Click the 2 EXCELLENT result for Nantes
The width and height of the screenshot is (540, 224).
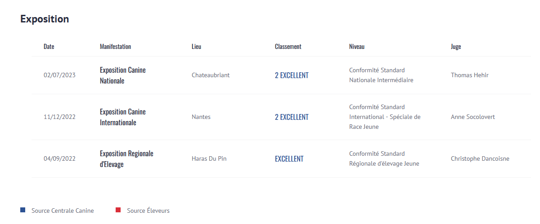click(x=292, y=117)
